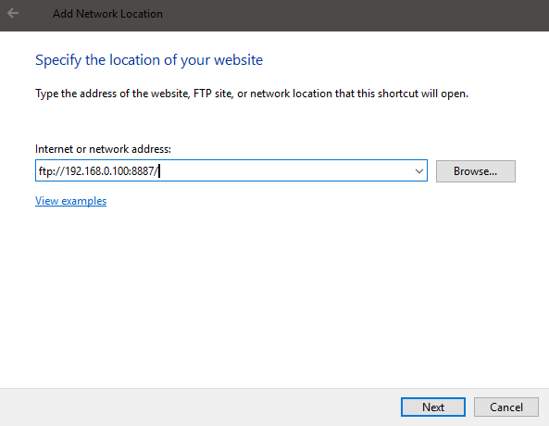Screen dimensions: 549x426
Task: Click the gray footer left of Next
Action: point(200,407)
